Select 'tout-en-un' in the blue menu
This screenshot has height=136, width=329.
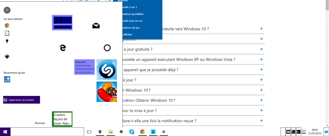[x=132, y=21]
